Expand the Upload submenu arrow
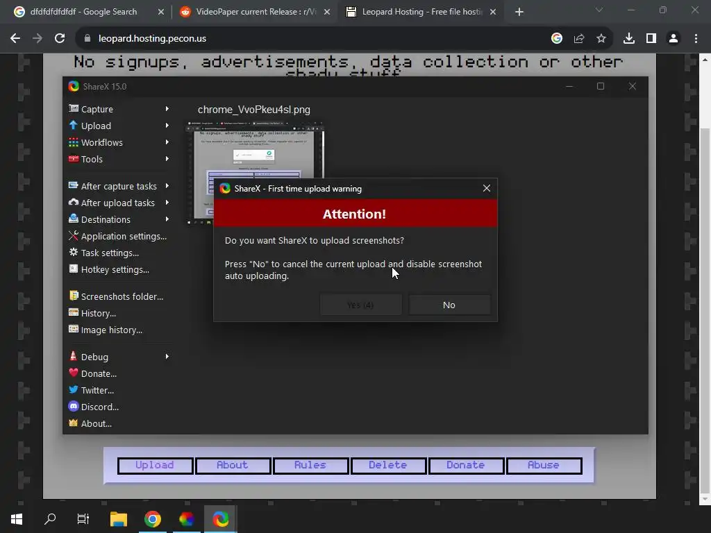 pyautogui.click(x=167, y=126)
